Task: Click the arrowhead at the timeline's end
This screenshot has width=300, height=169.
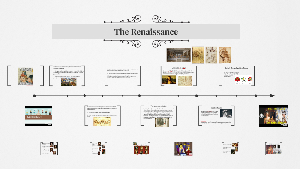Action: tap(272, 96)
